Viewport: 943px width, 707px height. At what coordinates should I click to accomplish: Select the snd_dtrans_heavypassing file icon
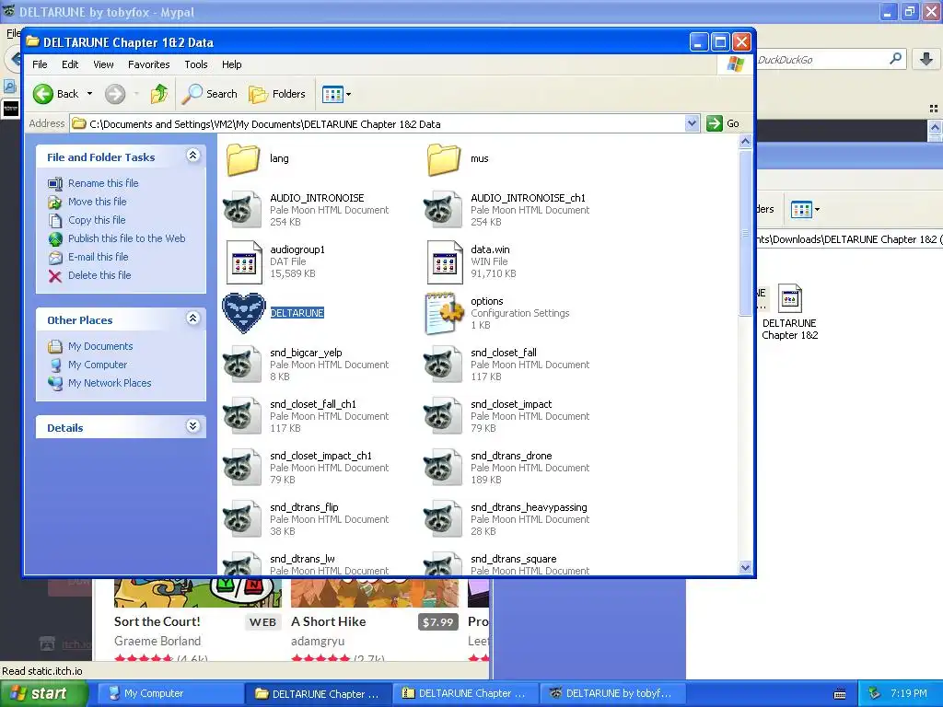443,519
